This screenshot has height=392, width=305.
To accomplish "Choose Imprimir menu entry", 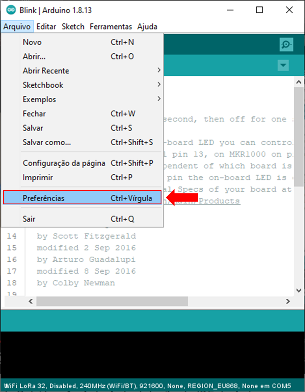I will click(82, 177).
